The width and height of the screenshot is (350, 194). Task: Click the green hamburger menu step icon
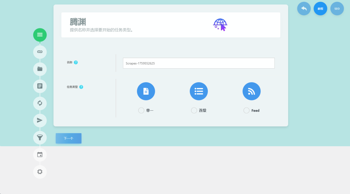pyautogui.click(x=40, y=35)
